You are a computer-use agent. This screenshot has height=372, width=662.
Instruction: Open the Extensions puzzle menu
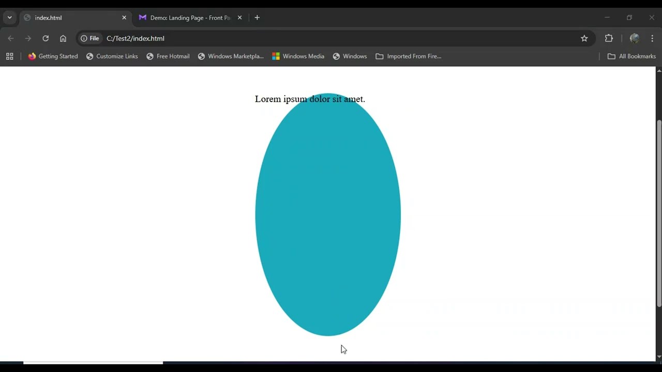click(609, 38)
